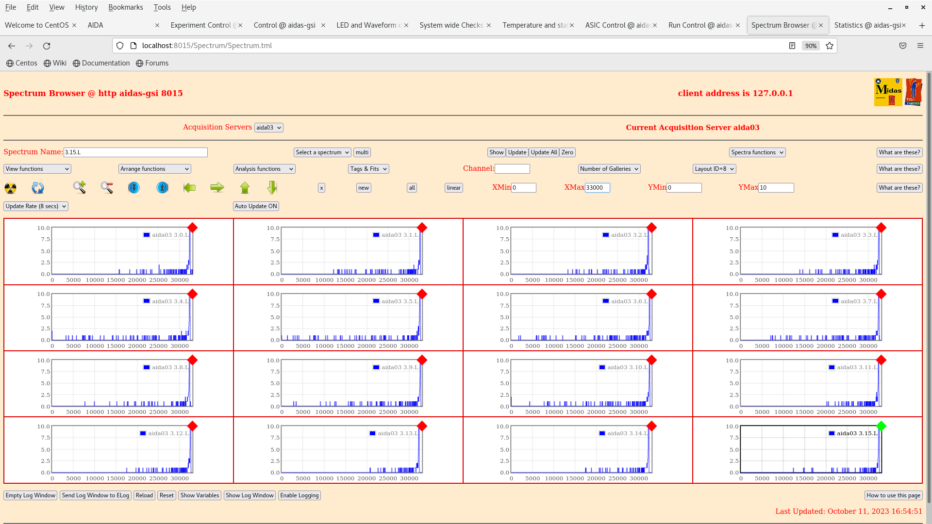Click the zoom in magnifier icon
This screenshot has height=524, width=932.
click(79, 187)
